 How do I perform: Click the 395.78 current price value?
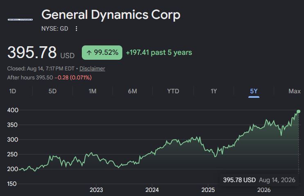32,52
